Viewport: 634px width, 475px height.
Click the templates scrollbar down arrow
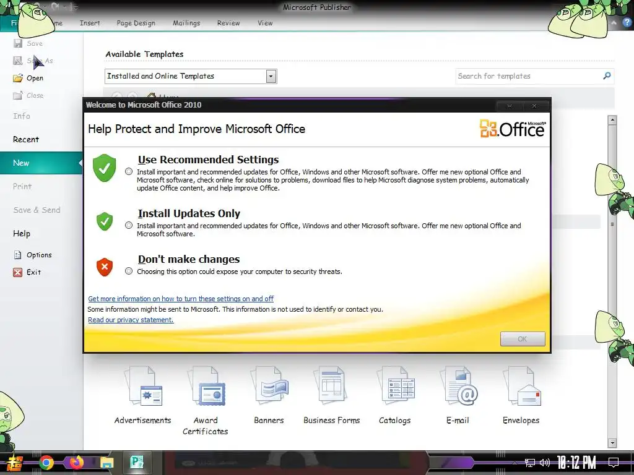[x=612, y=443]
